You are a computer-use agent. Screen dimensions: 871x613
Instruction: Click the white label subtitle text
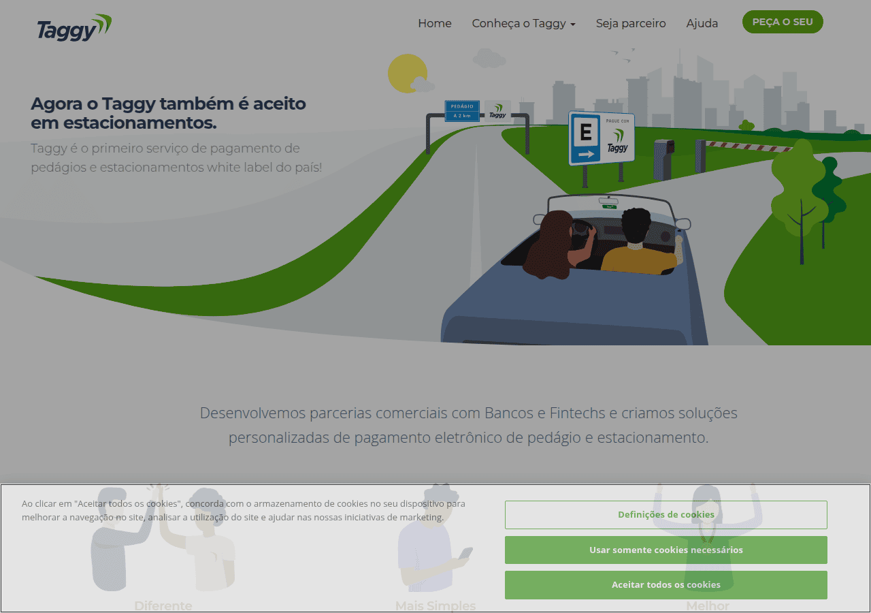coord(176,157)
